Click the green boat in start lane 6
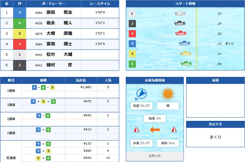 [x=186, y=64]
